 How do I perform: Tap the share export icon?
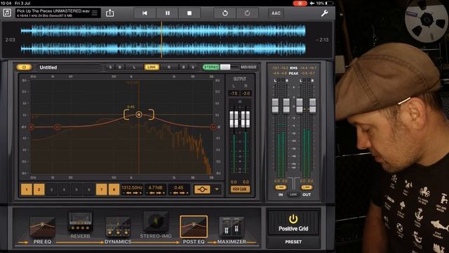[110, 13]
